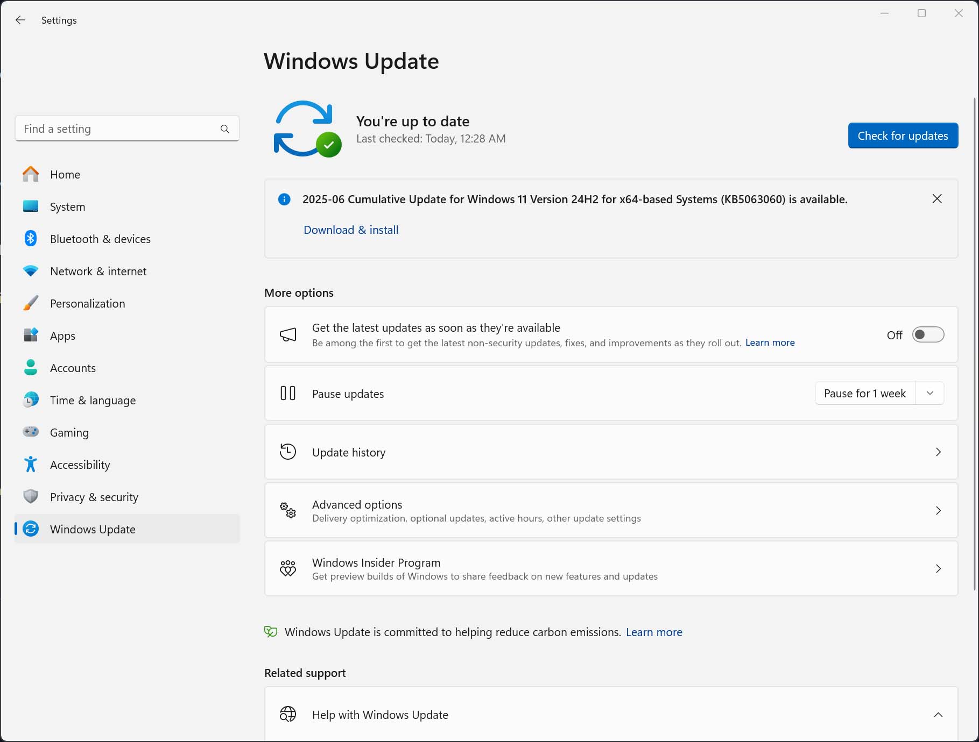Click the Privacy & security shield icon
The width and height of the screenshot is (979, 742).
click(31, 497)
